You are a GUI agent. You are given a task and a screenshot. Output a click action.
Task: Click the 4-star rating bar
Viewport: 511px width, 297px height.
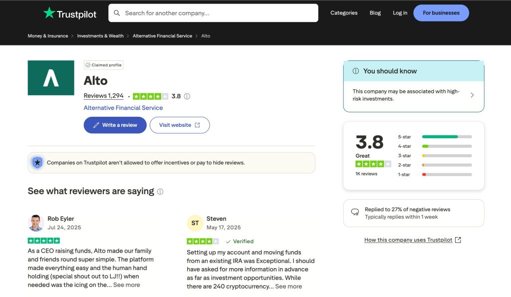pyautogui.click(x=447, y=146)
